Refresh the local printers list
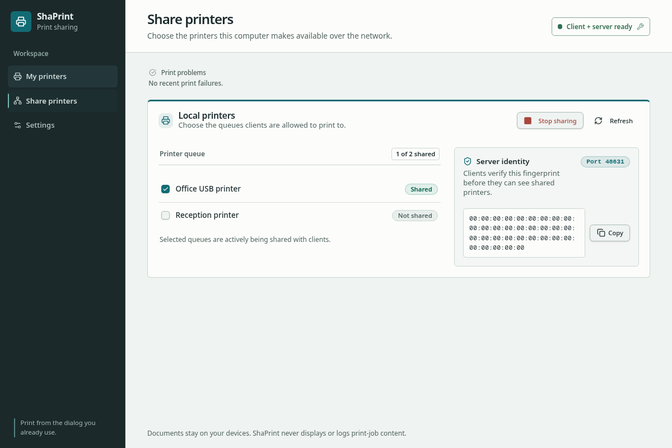Image resolution: width=672 pixels, height=448 pixels. (x=614, y=121)
